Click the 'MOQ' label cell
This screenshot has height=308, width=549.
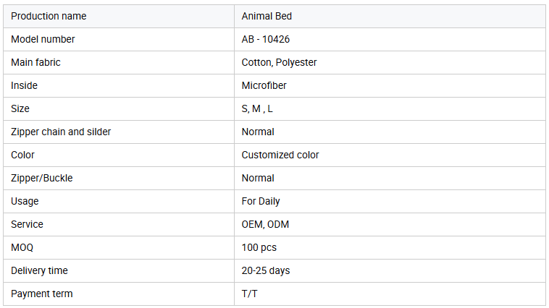click(x=119, y=247)
